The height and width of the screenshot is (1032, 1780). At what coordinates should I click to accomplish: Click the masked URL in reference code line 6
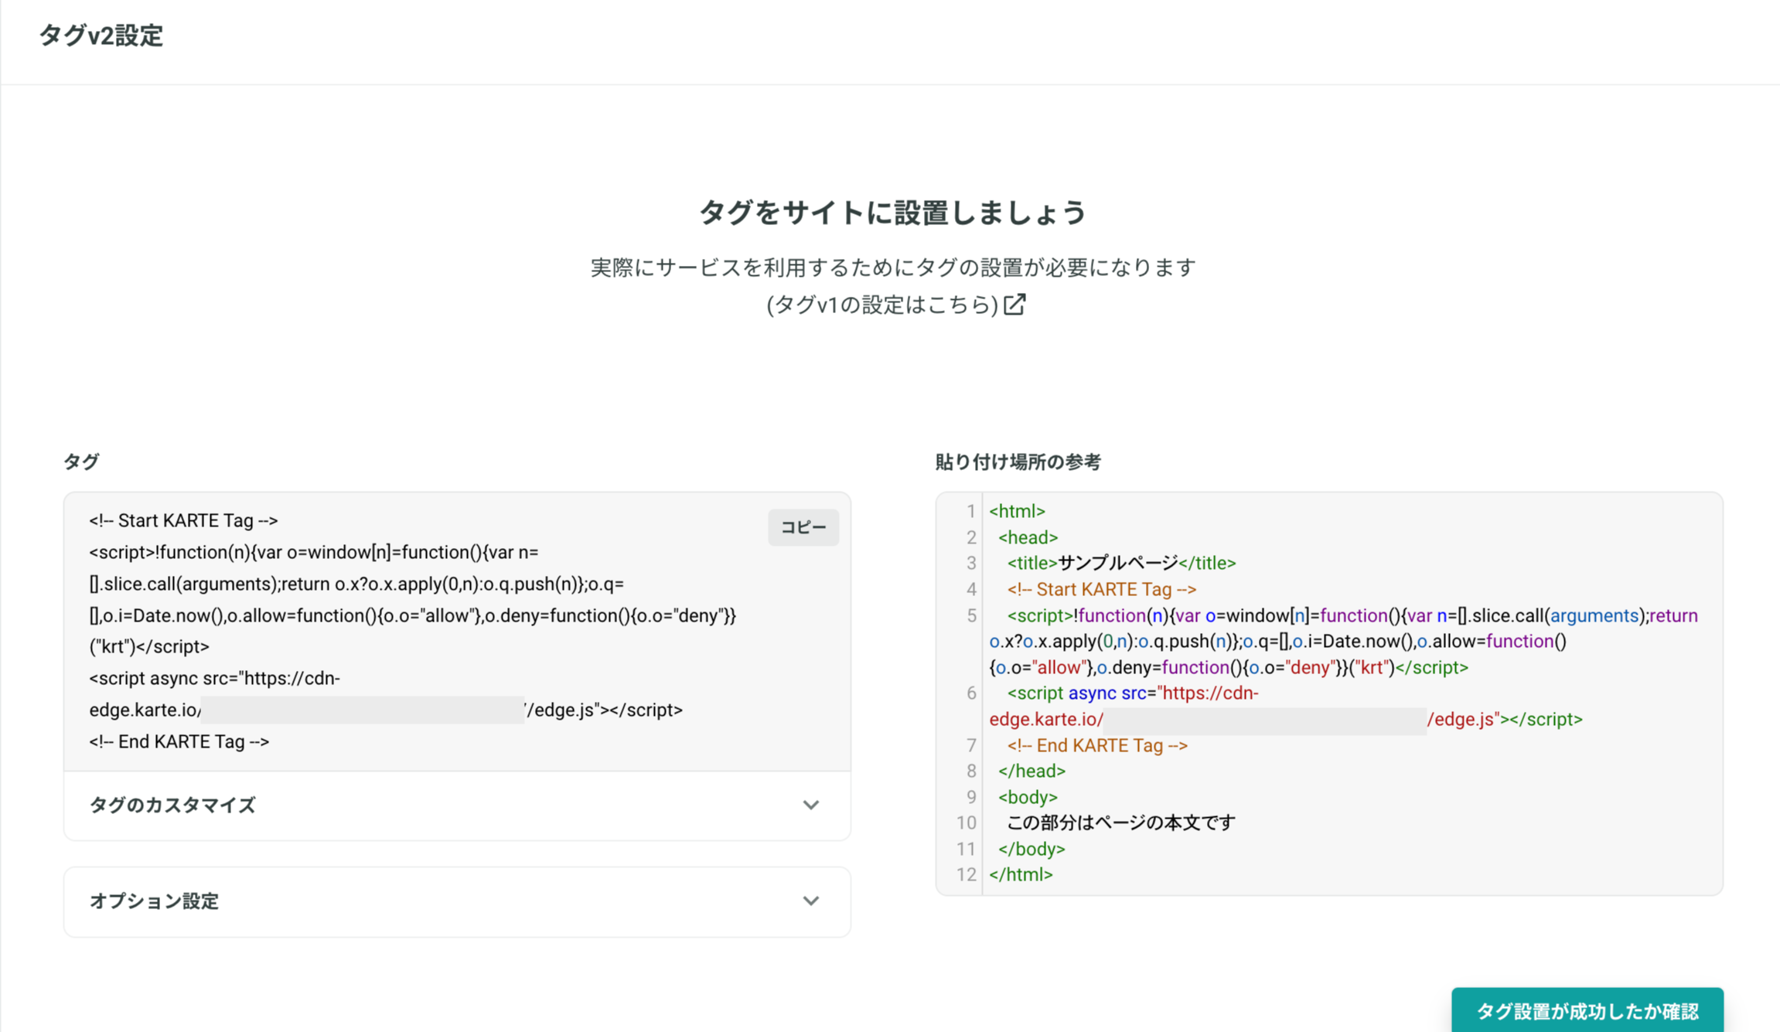tap(1265, 720)
